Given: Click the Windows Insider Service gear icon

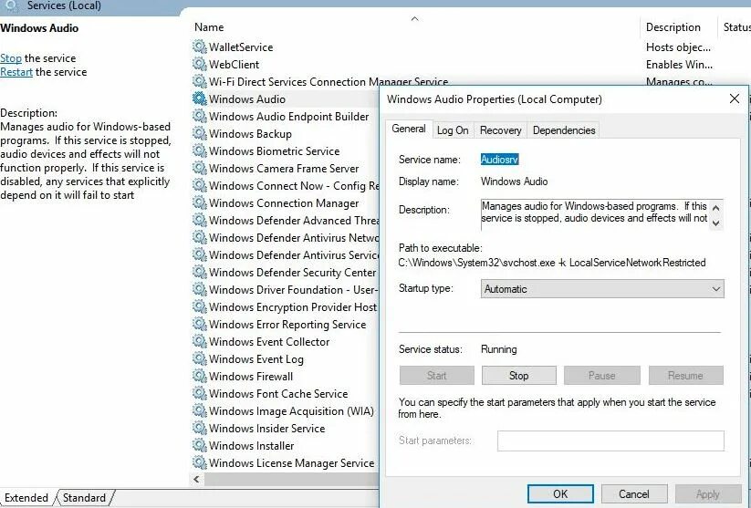Looking at the screenshot, I should [x=199, y=428].
